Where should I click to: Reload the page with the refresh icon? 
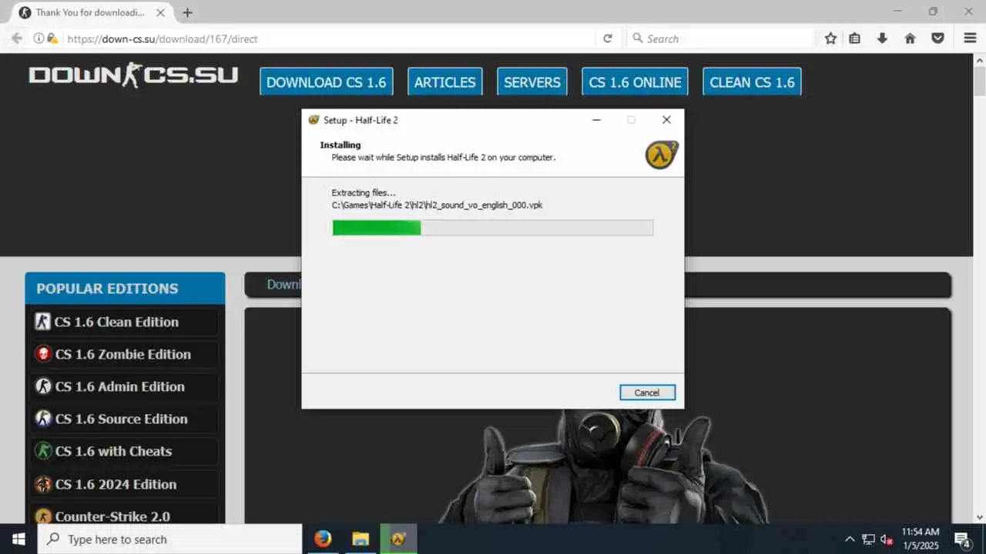(608, 38)
